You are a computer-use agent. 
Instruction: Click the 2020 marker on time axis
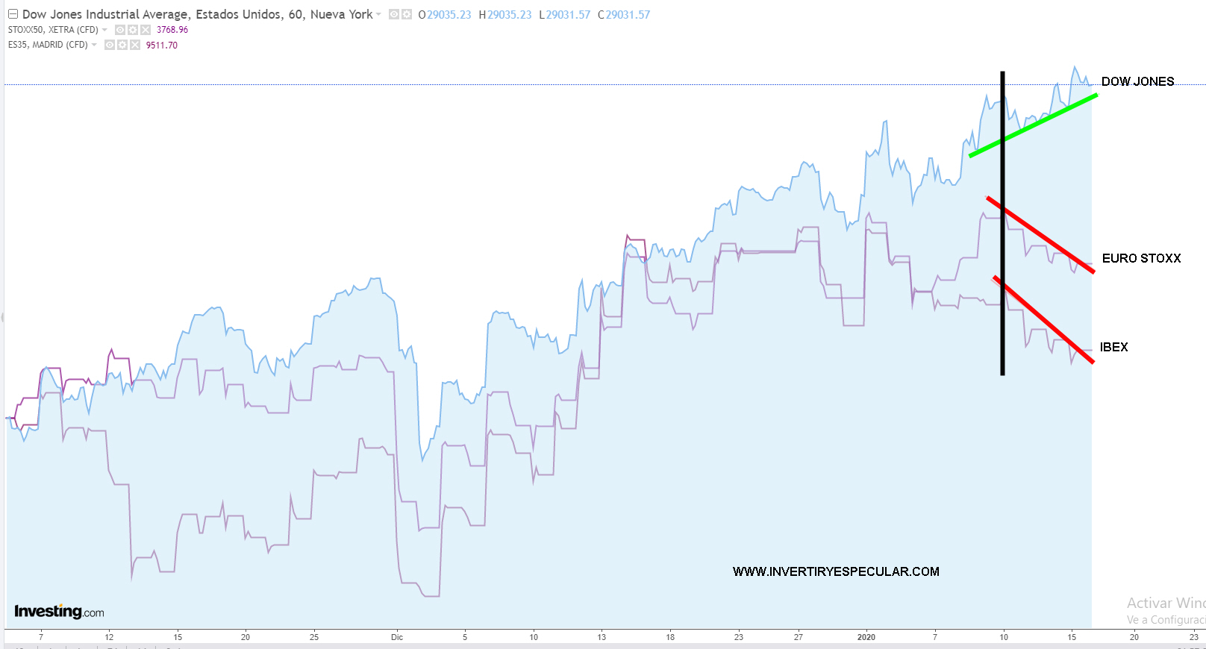(x=866, y=637)
